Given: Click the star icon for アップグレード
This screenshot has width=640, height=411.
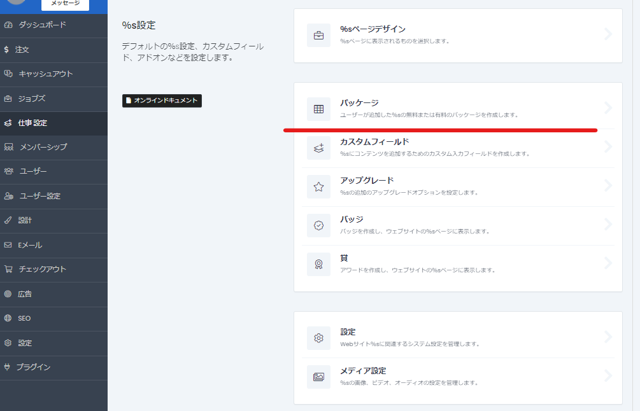Looking at the screenshot, I should 318,186.
